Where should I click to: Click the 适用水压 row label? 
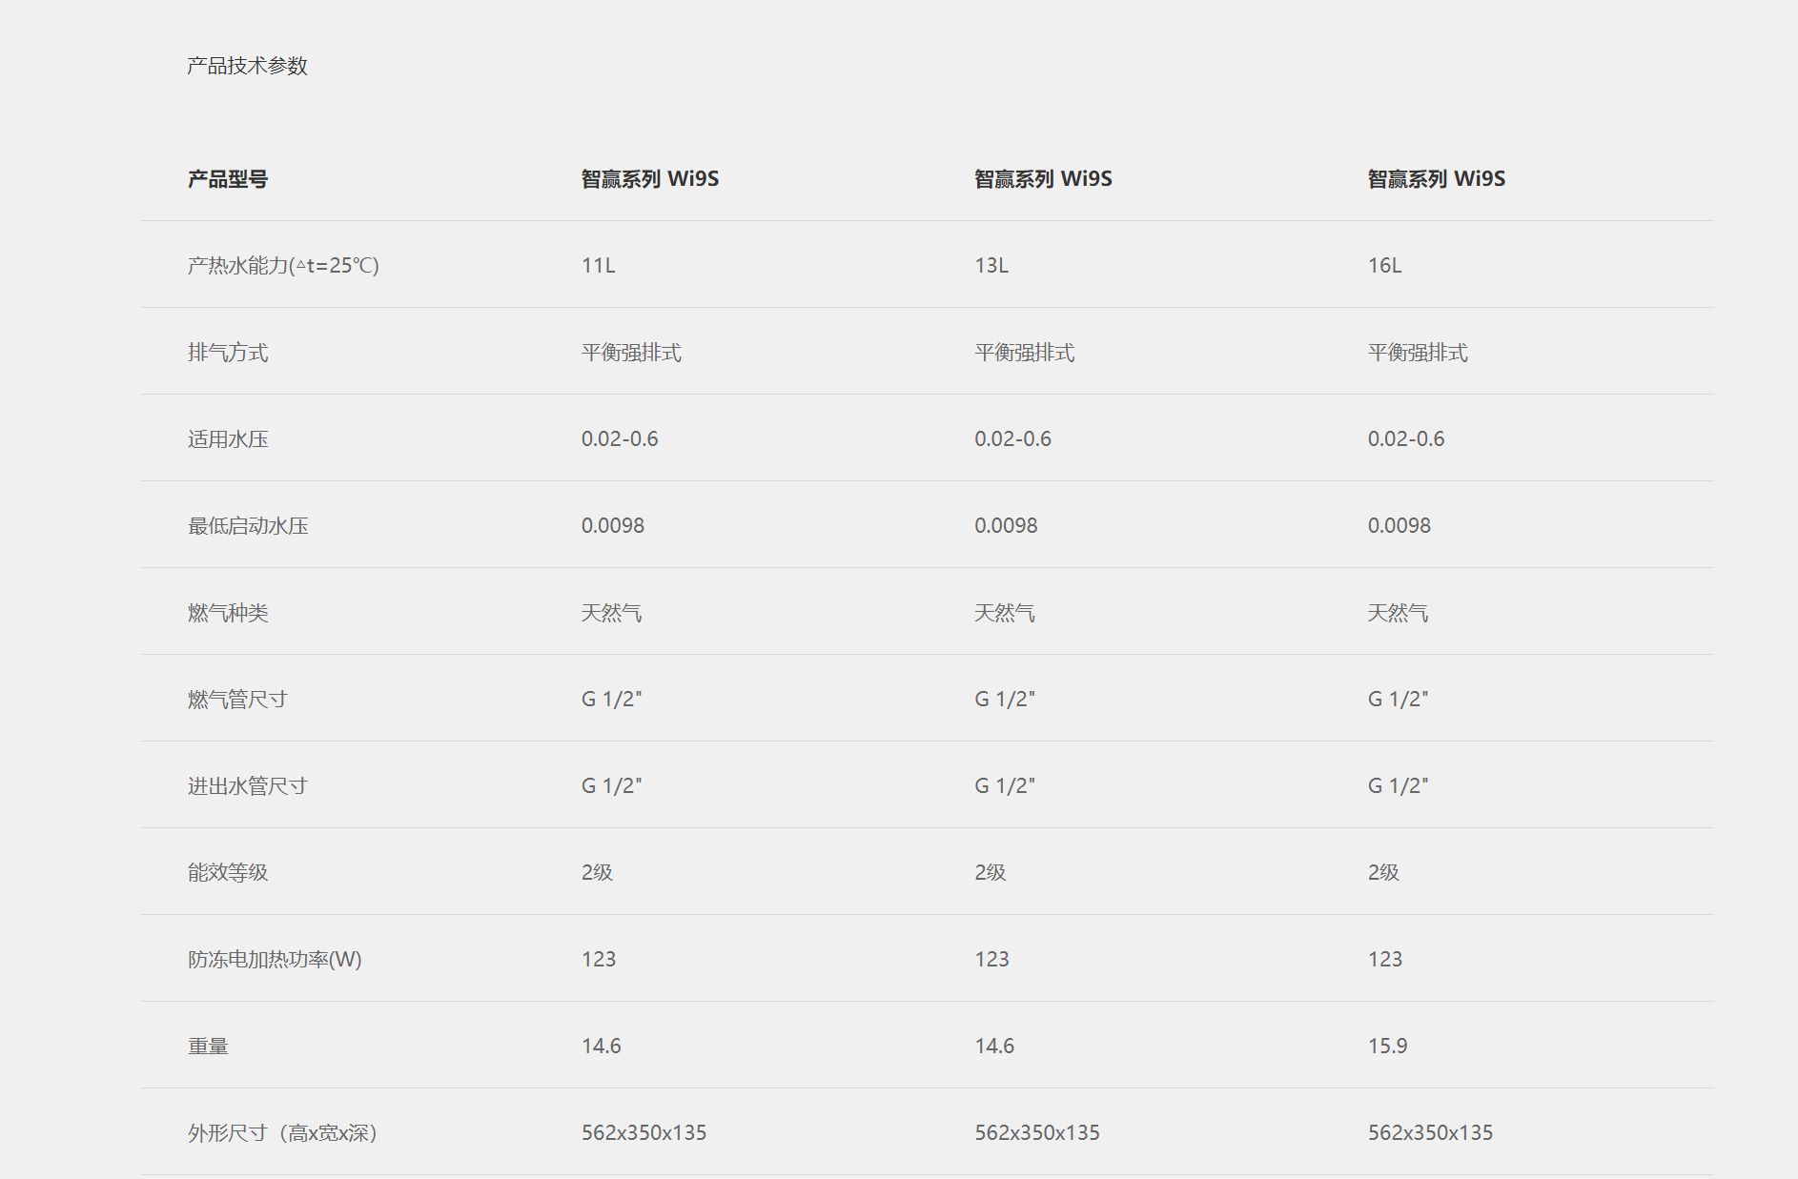pyautogui.click(x=228, y=439)
